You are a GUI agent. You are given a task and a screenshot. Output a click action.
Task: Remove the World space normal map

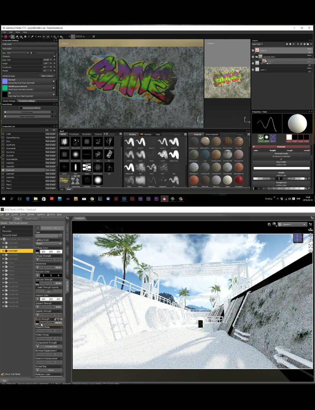(54, 88)
